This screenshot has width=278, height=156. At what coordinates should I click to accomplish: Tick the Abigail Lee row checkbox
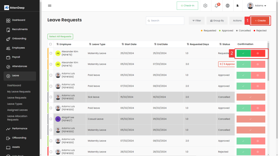tap(51, 119)
